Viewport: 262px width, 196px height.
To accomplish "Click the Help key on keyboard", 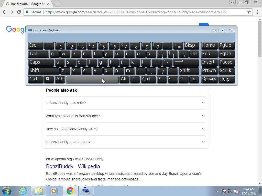I will 227,79.
